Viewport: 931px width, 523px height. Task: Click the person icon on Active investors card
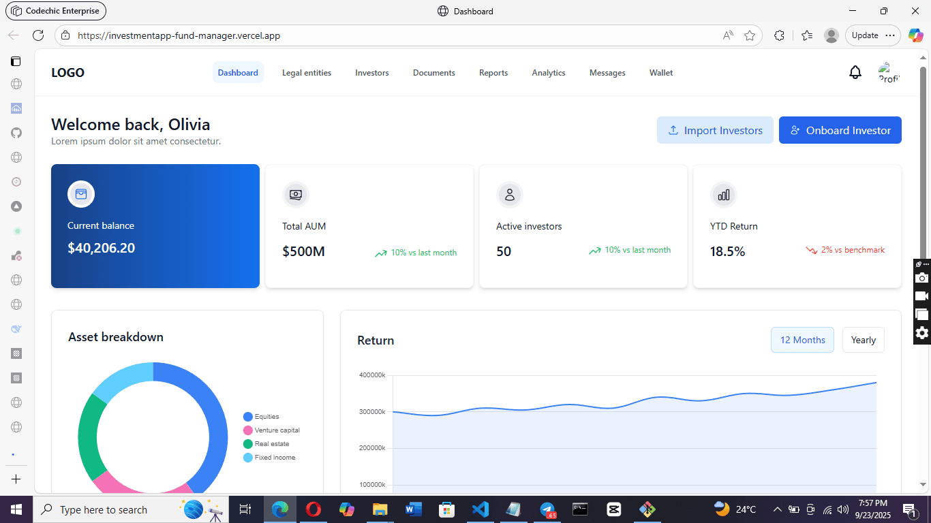click(510, 195)
